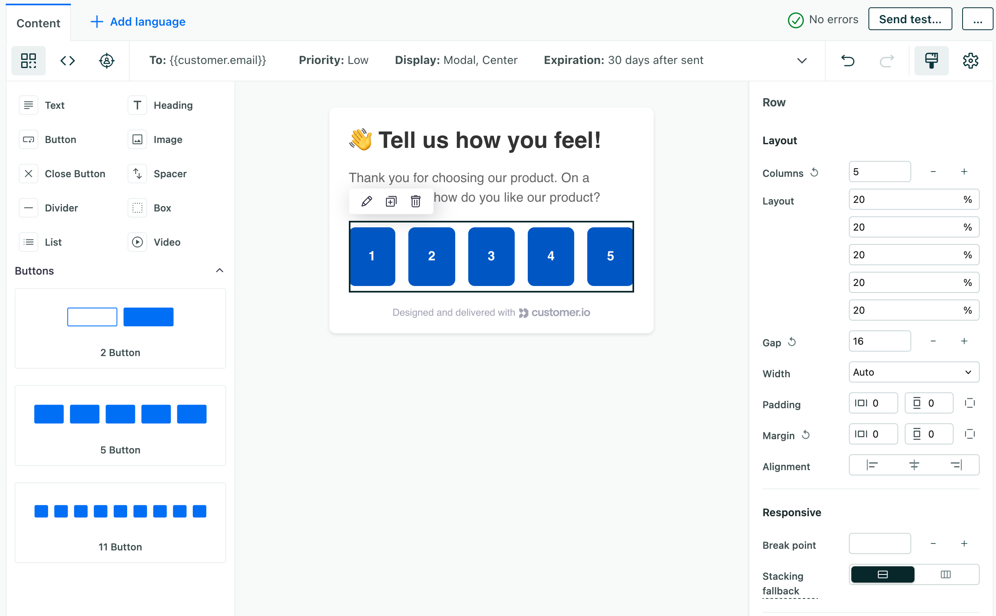Click the Send test button

click(x=910, y=19)
